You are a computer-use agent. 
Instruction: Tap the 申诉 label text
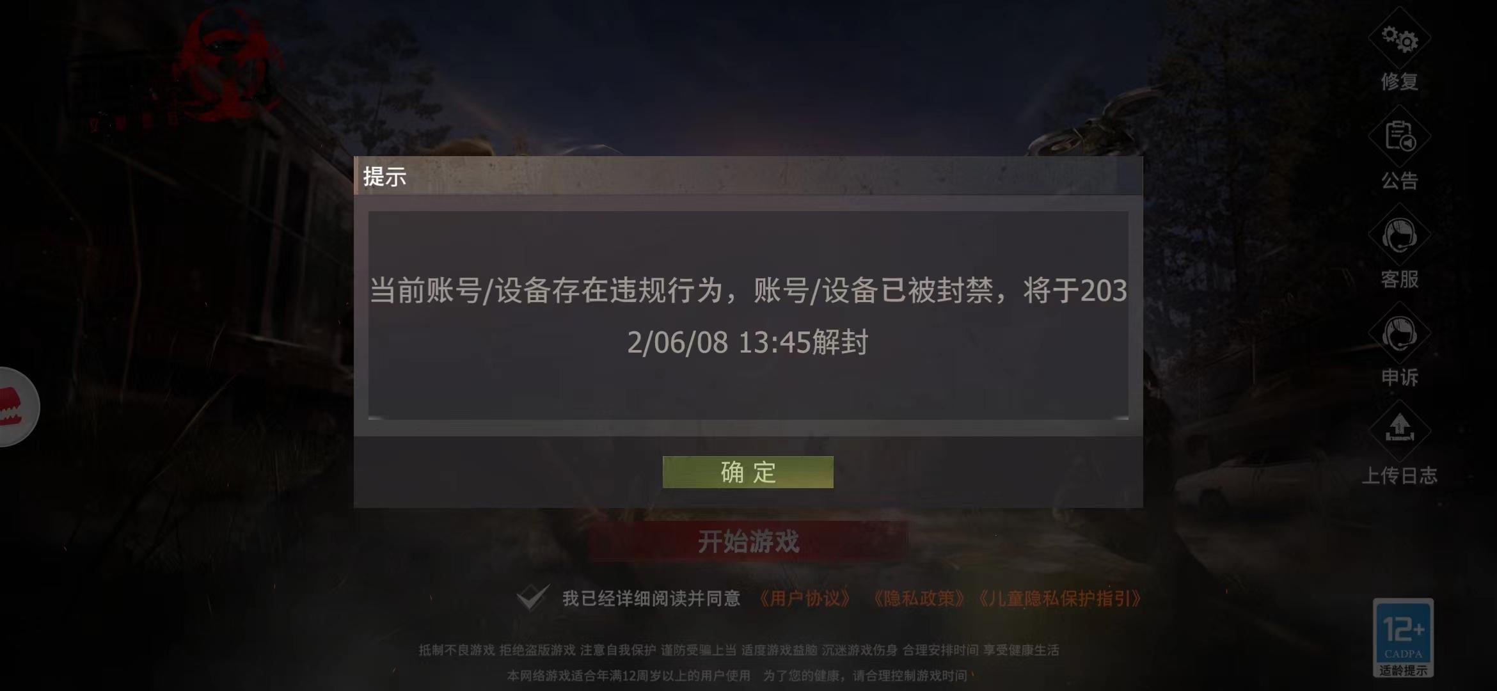[1399, 377]
